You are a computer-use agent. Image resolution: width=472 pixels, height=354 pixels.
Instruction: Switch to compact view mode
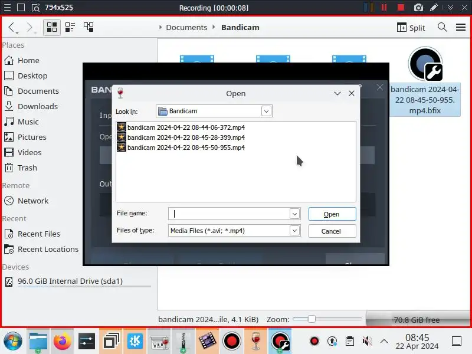pyautogui.click(x=70, y=27)
